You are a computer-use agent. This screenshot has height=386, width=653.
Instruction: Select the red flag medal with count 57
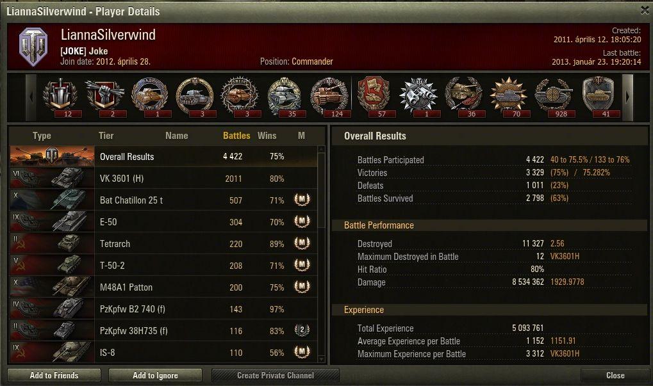pyautogui.click(x=374, y=97)
